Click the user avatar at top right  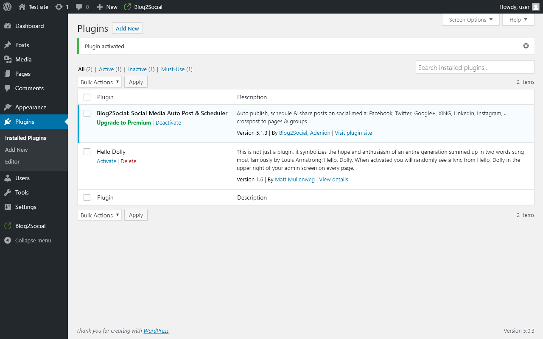[x=536, y=7]
